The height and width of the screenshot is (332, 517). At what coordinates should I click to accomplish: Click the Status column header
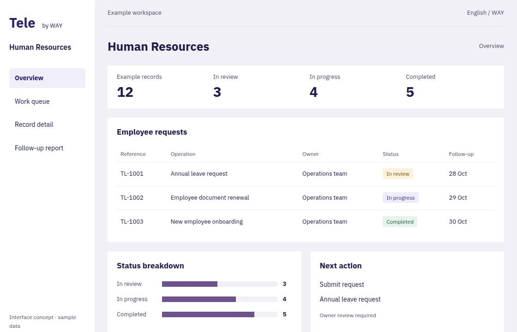tap(391, 154)
